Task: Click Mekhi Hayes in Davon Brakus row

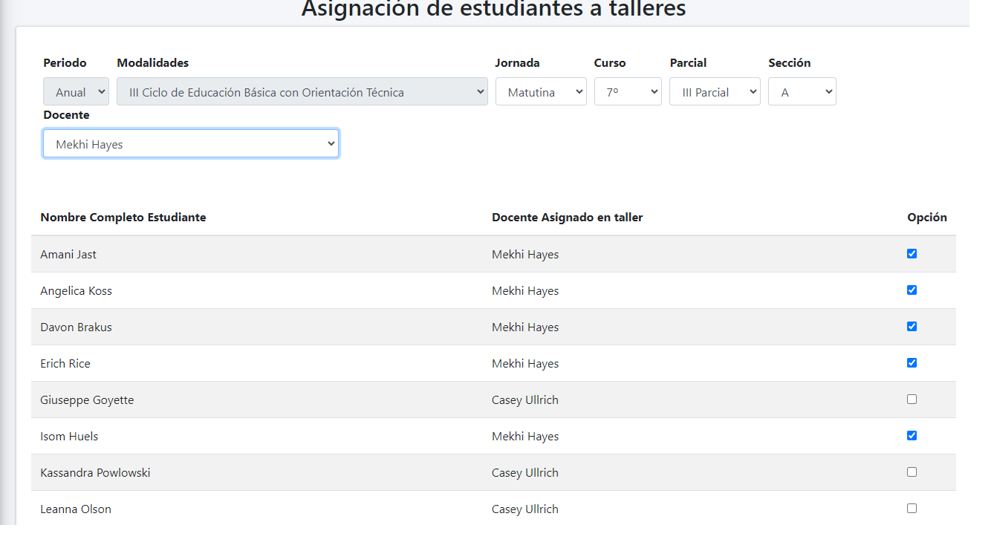Action: 525,327
